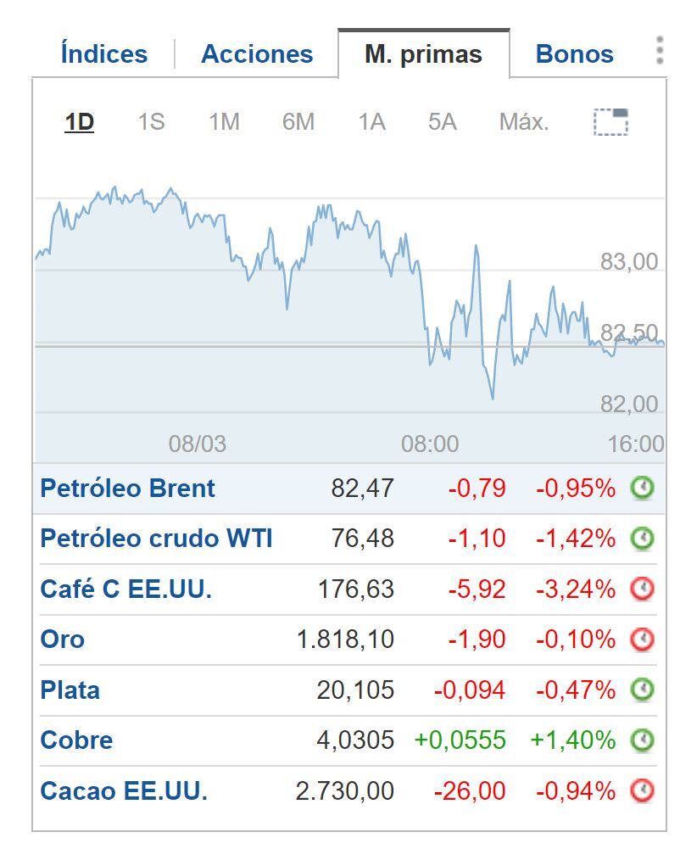This screenshot has width=680, height=860.
Task: Switch to the Índices tab
Action: click(103, 53)
